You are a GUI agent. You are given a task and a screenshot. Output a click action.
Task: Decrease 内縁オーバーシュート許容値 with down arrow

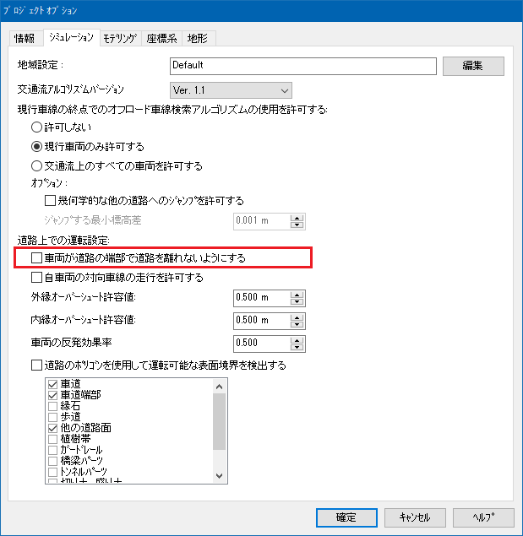(x=297, y=324)
